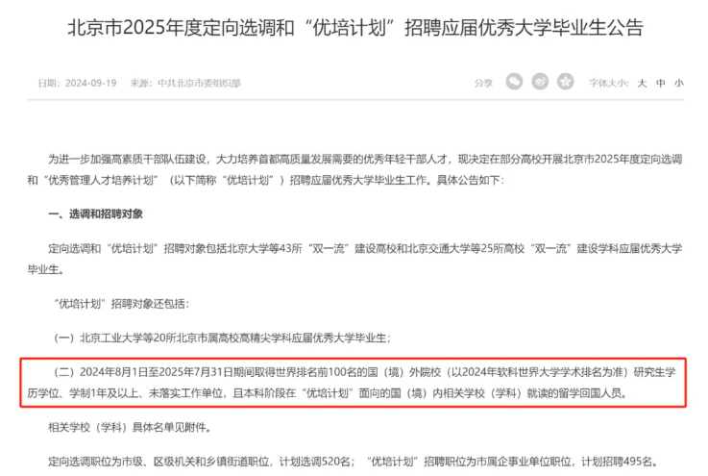Click the source 中共北京市委组织部

(199, 83)
